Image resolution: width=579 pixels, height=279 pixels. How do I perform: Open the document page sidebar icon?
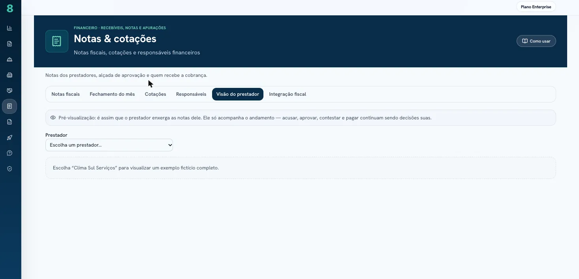9,44
